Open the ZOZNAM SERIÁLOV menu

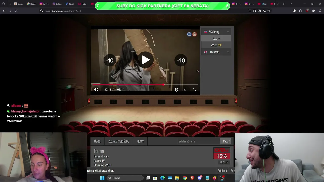coord(119,141)
